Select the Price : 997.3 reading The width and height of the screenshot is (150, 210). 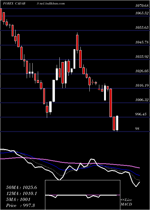tap(21, 205)
